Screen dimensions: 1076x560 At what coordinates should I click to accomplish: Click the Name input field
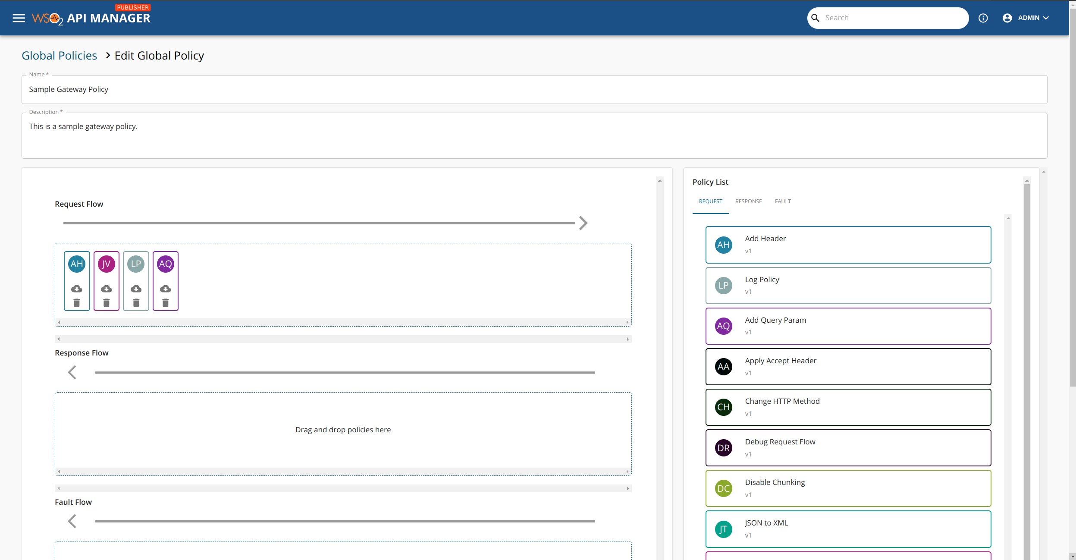pyautogui.click(x=534, y=90)
